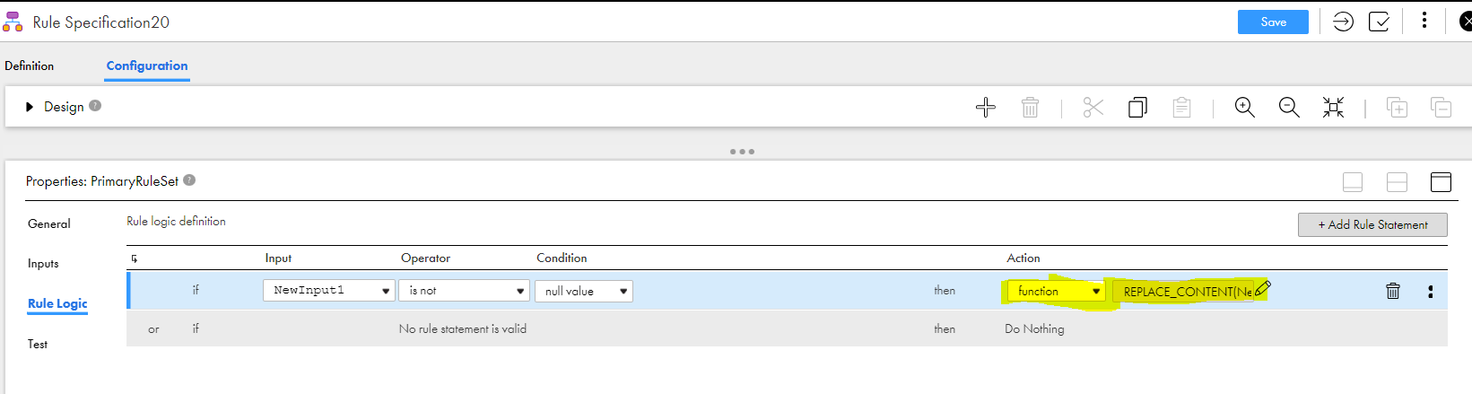Open the validate checkmark icon near Save
The image size is (1472, 394).
[1379, 22]
